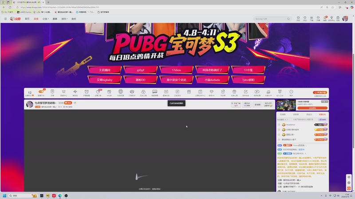
Task: Click the 主直播间 banner button
Action: pos(105,70)
